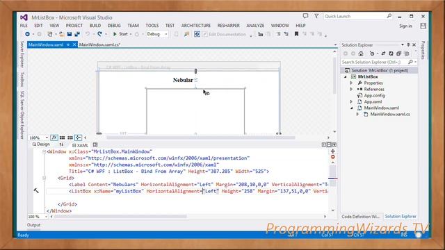The image size is (445, 250).
Task: Click the Undo toolbar arrow
Action: [88, 34]
